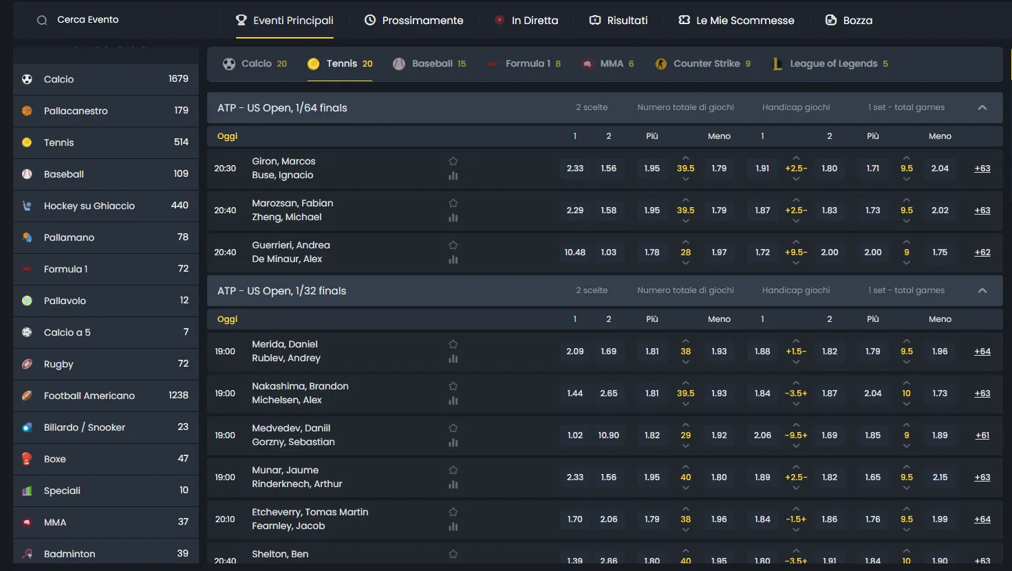Favorite the Etcheverry vs Fearnley star

453,512
